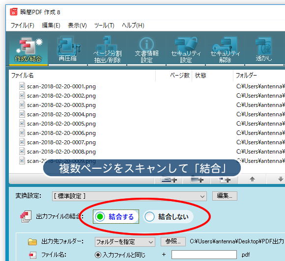This screenshot has width=285, height=261.
Task: Open the セキュリティ解除 tool
Action: [225, 50]
